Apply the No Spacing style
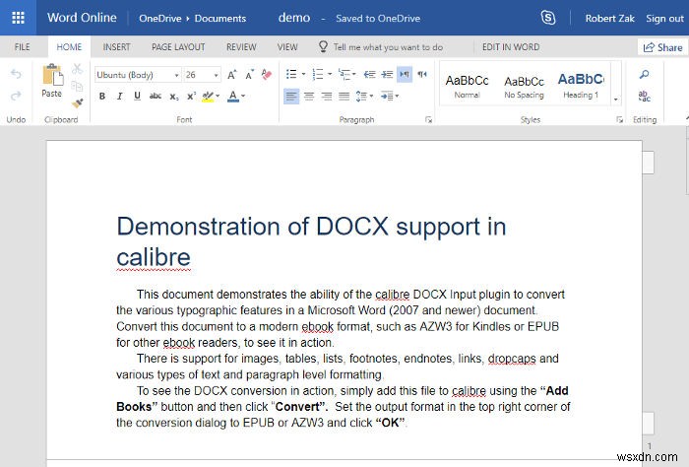Viewport: 689px width, 467px height. [x=524, y=86]
